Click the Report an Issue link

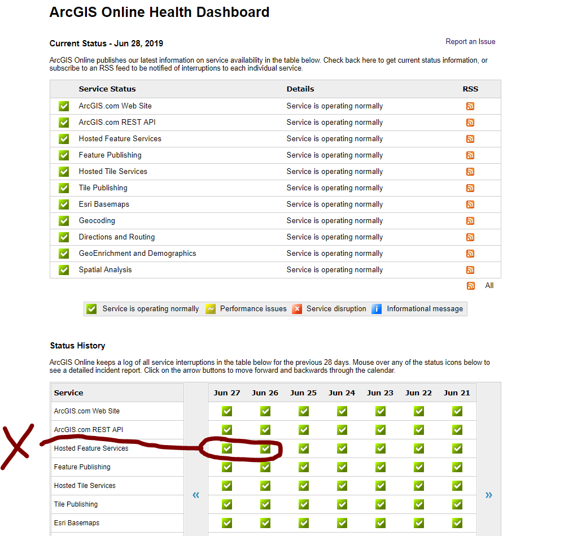point(470,42)
